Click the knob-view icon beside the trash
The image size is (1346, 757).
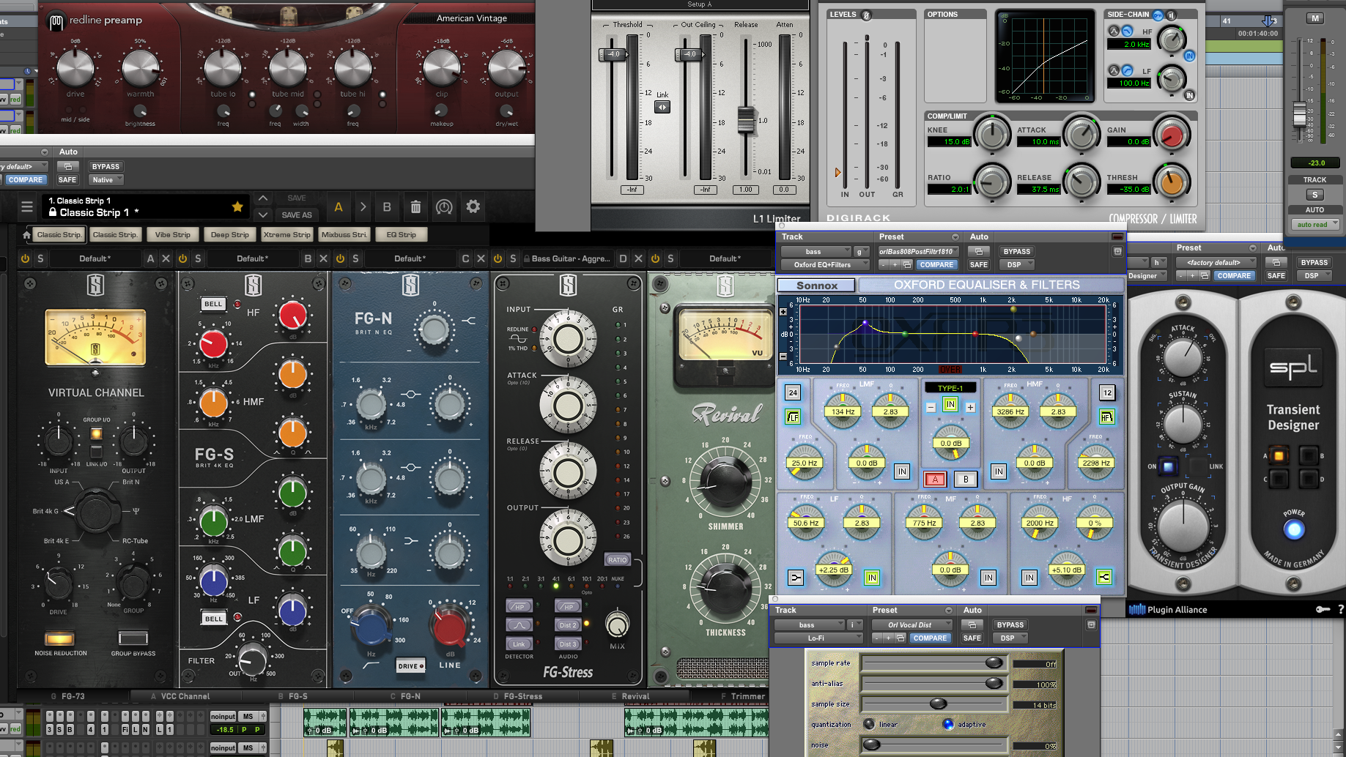point(444,207)
